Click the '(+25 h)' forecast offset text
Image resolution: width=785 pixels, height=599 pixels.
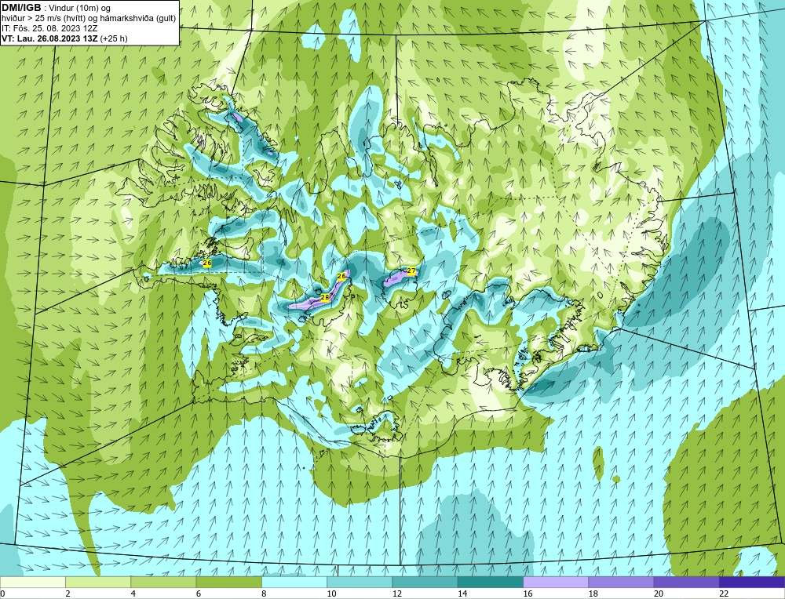point(114,38)
